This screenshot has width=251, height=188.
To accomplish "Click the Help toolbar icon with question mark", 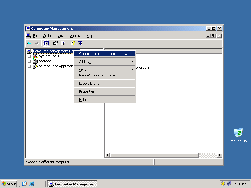I will [73, 43].
